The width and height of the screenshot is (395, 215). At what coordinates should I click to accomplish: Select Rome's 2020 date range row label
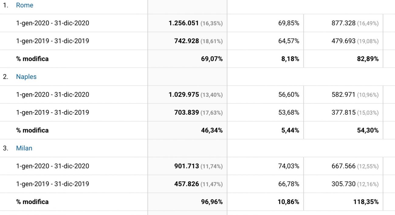(x=53, y=23)
